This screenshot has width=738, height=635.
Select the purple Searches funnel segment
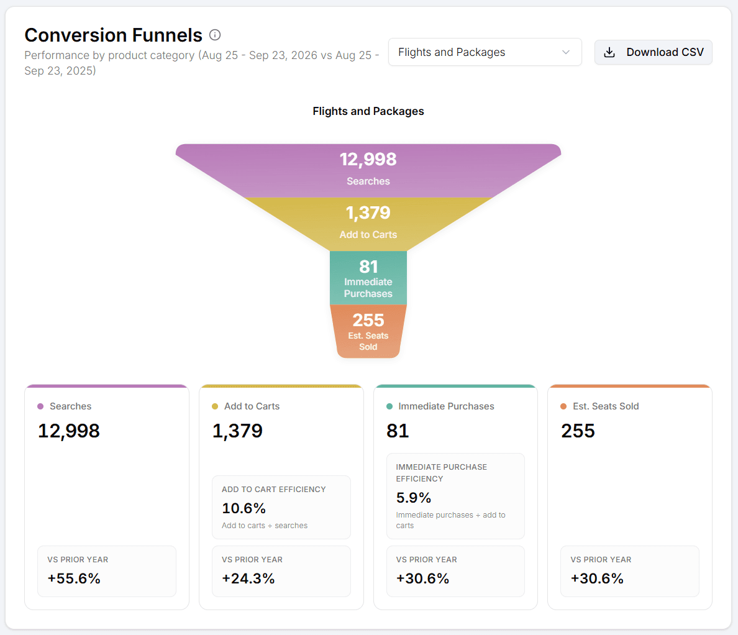point(368,170)
